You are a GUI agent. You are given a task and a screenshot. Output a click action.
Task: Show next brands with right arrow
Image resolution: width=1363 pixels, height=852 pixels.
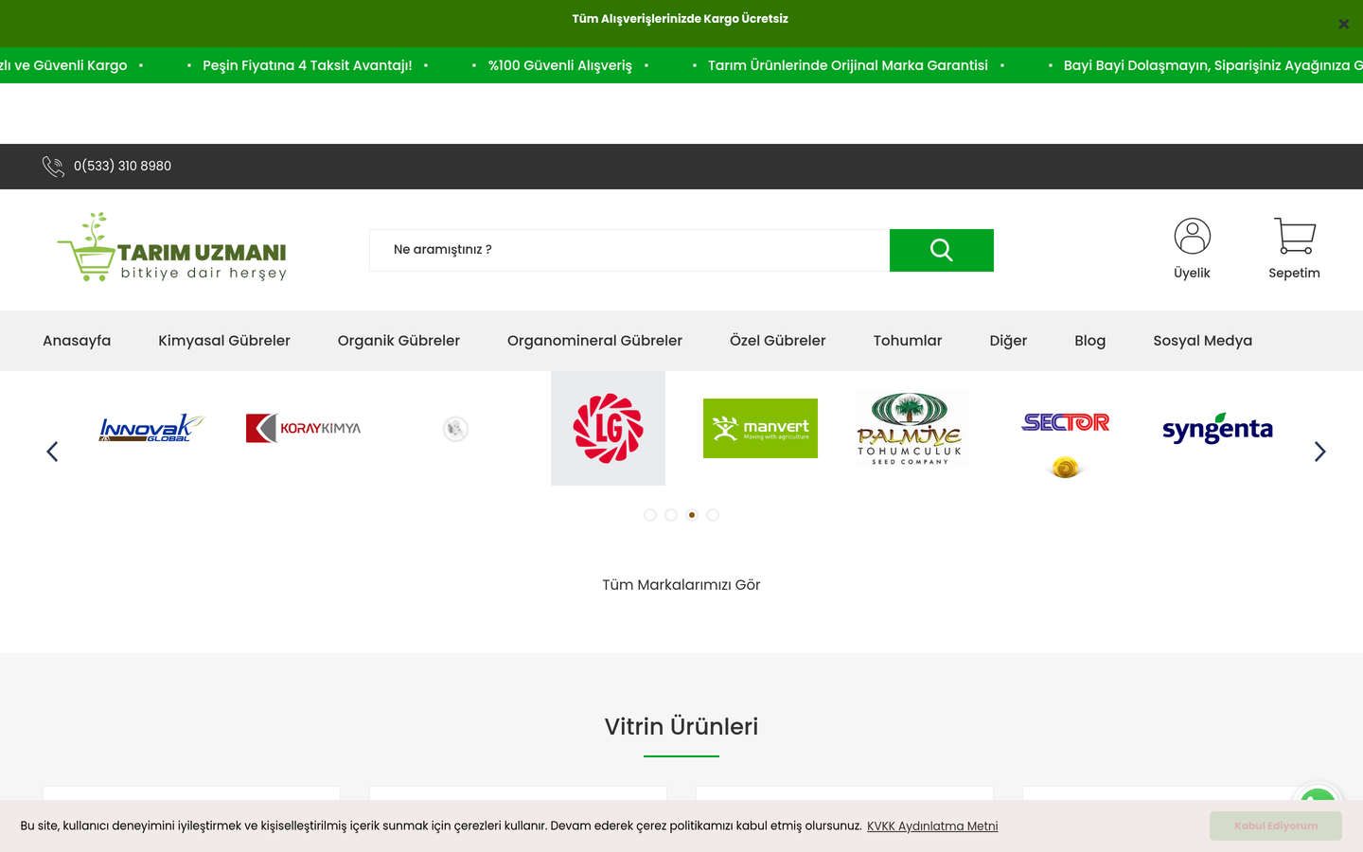click(1319, 452)
